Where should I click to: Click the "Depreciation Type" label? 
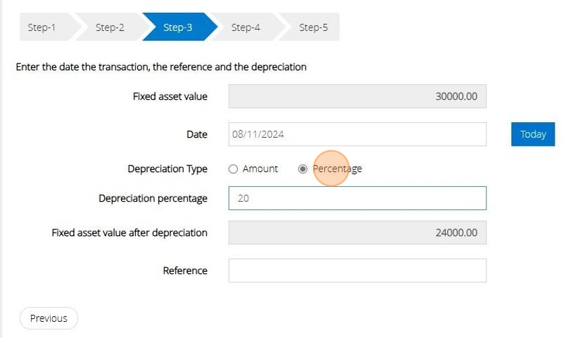tap(168, 169)
